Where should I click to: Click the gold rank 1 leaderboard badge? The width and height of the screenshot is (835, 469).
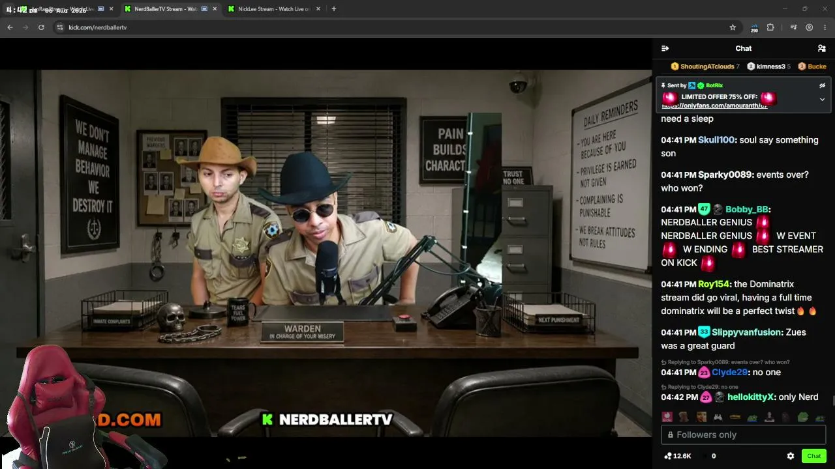click(x=675, y=66)
